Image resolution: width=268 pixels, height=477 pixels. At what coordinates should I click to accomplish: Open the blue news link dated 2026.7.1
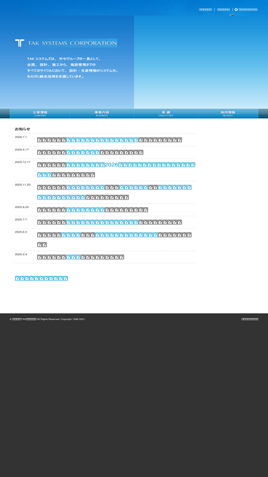point(102,140)
